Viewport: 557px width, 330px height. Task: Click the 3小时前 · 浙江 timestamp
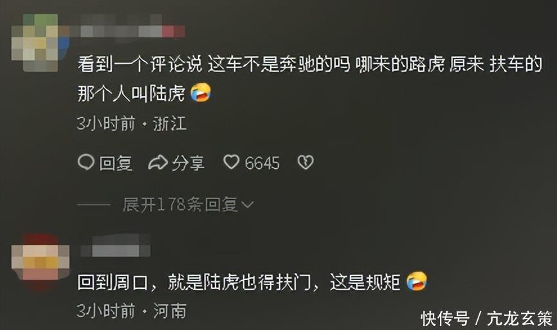point(131,124)
